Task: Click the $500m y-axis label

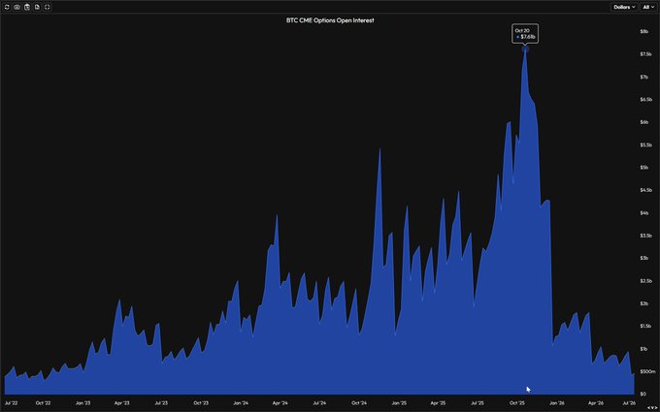Action: point(647,371)
